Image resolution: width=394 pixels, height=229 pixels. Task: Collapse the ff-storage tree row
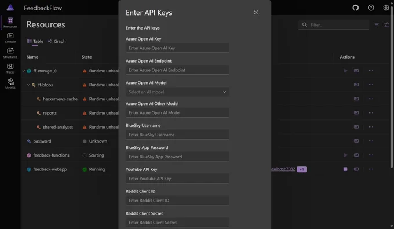(24, 71)
